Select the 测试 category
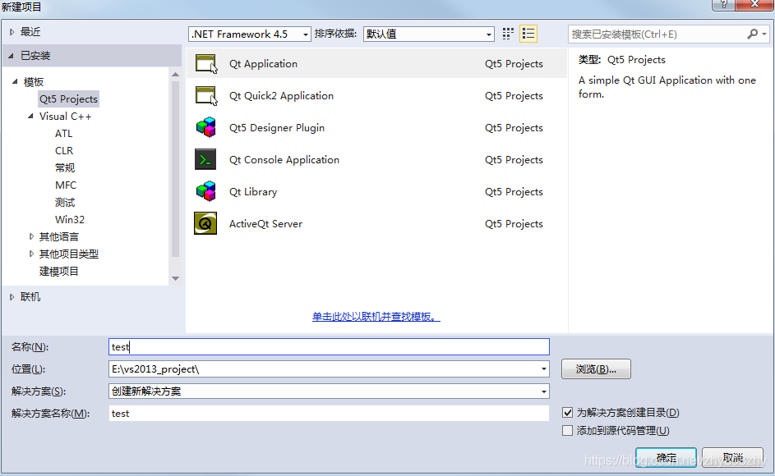775x476 pixels. tap(65, 203)
